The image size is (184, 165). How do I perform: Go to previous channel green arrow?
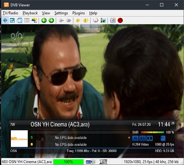44,20
